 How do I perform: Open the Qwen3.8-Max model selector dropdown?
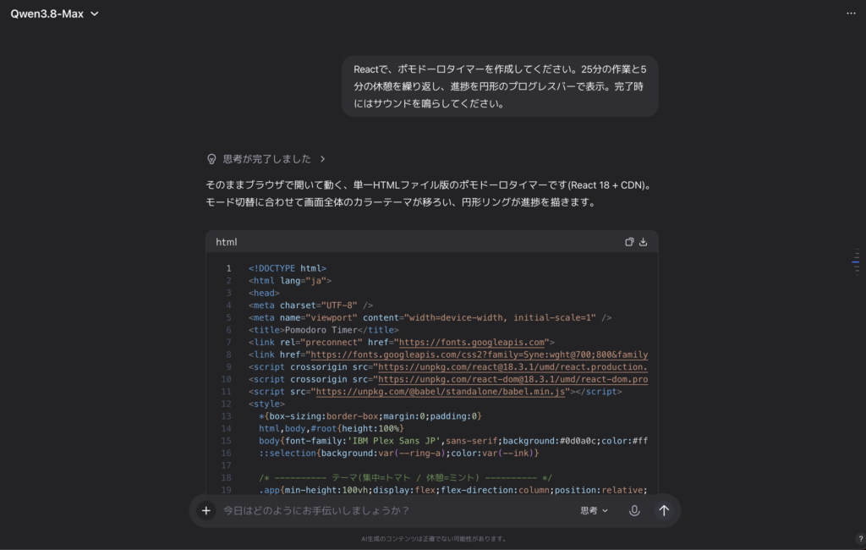point(54,14)
